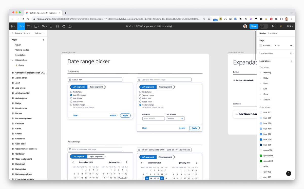This screenshot has width=304, height=189.
Task: Open the Add comment tool
Action: 70,26
